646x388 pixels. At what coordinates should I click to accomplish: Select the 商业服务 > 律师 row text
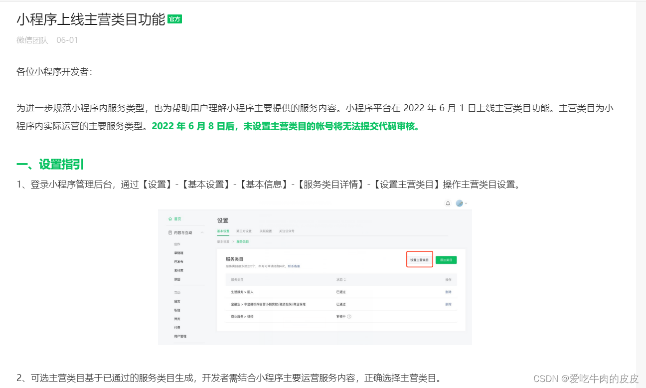point(242,317)
